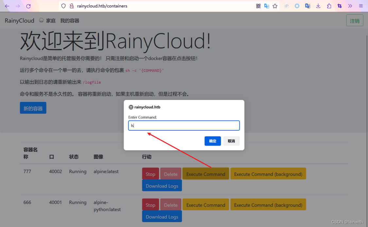Click Execute Command for container 777
This screenshot has height=227, width=368.
tap(206, 174)
